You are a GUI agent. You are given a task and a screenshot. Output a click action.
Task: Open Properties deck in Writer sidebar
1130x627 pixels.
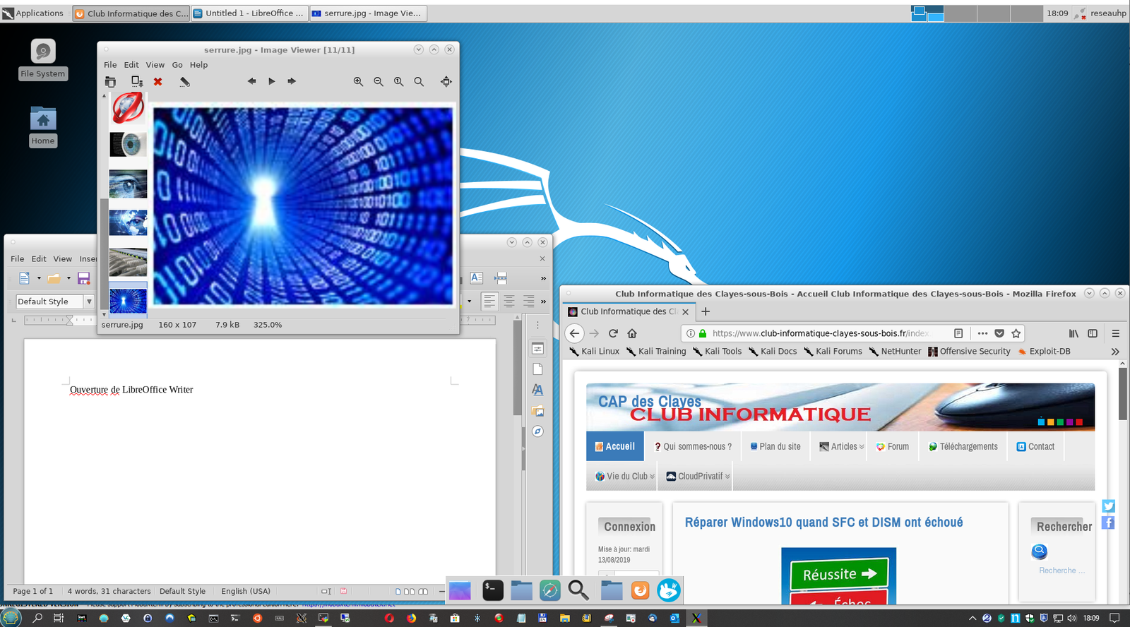[x=537, y=349]
